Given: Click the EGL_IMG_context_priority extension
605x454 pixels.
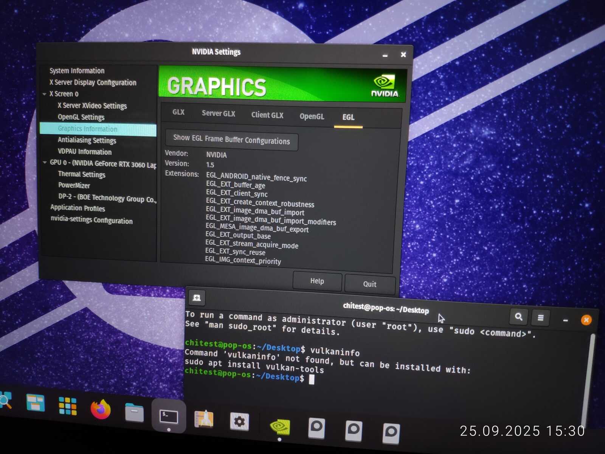Looking at the screenshot, I should tap(243, 260).
